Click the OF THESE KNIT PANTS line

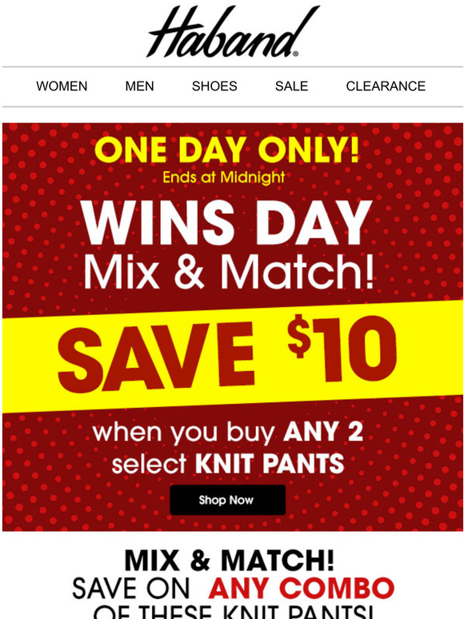(x=233, y=612)
